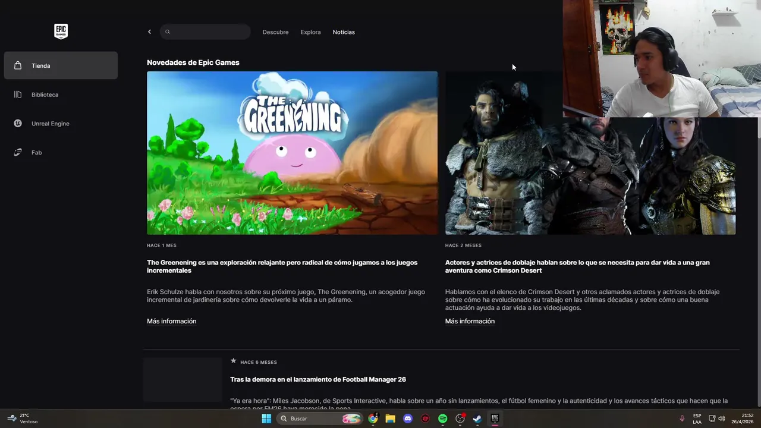Open OBS Studio from the taskbar
The height and width of the screenshot is (428, 761).
click(460, 418)
